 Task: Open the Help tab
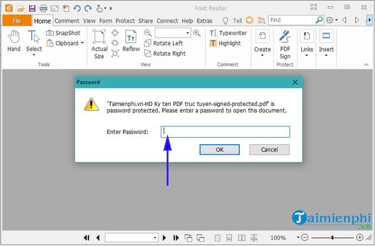click(x=187, y=21)
